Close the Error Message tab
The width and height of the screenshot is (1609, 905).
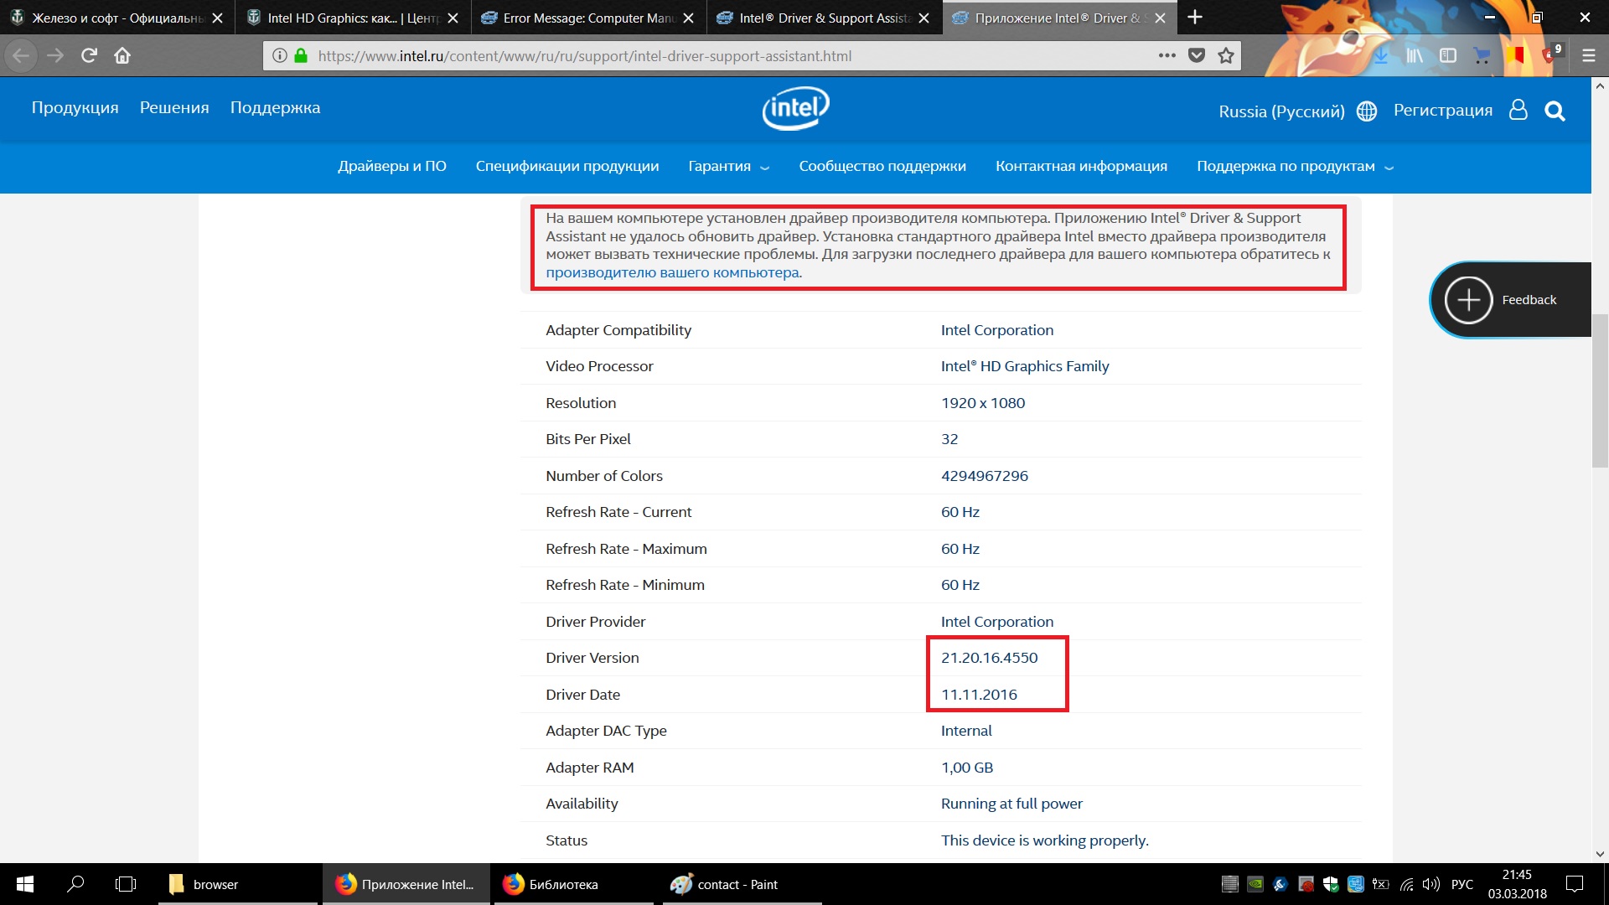[x=688, y=18]
